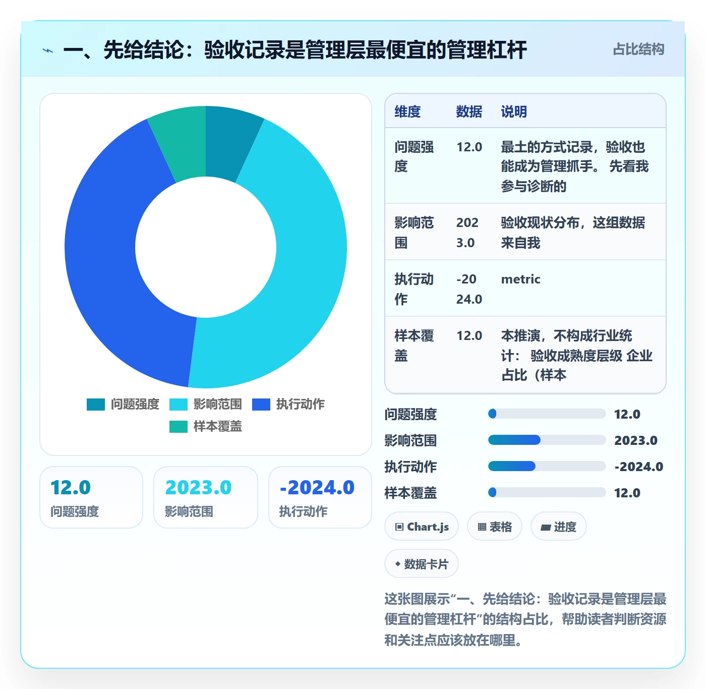The image size is (706, 689).
Task: Click the 2023.0 value in table
Action: [x=467, y=233]
